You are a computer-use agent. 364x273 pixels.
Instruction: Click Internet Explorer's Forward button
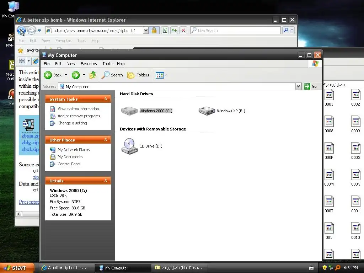(31, 30)
